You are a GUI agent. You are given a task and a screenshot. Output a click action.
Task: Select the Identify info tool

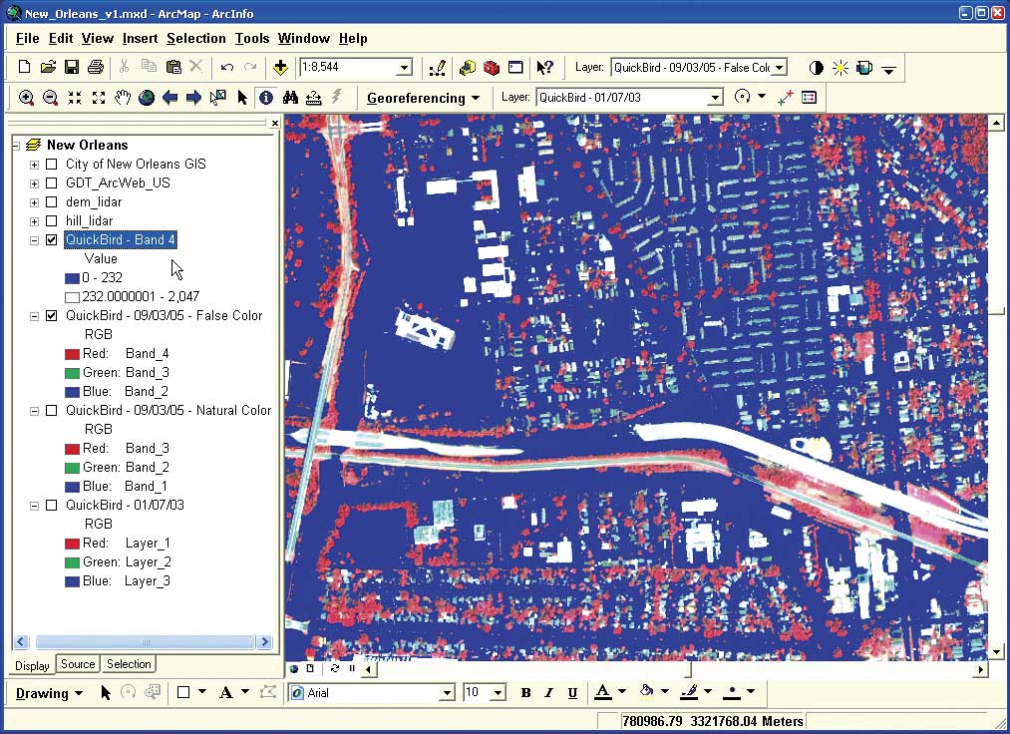tap(266, 98)
